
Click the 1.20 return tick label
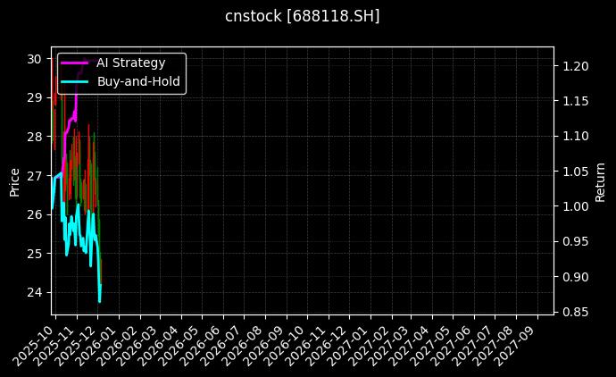(575, 66)
